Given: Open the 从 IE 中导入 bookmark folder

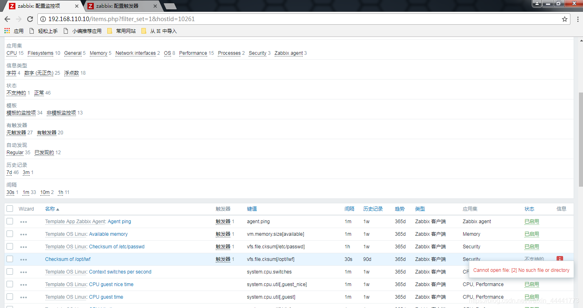Looking at the screenshot, I should 159,31.
